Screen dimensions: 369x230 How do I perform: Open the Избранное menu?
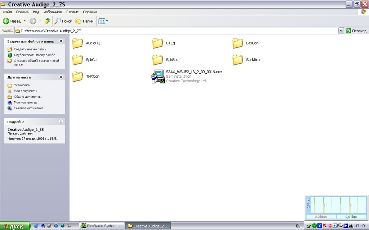point(53,12)
